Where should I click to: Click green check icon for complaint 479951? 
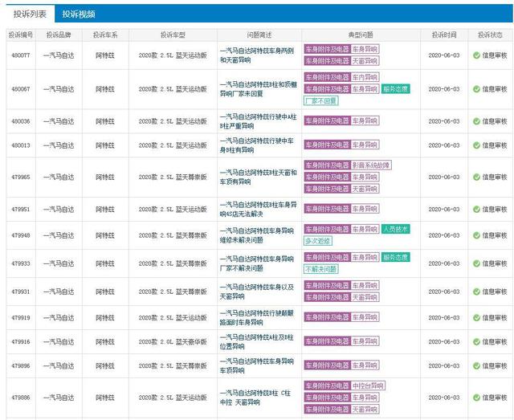point(476,209)
